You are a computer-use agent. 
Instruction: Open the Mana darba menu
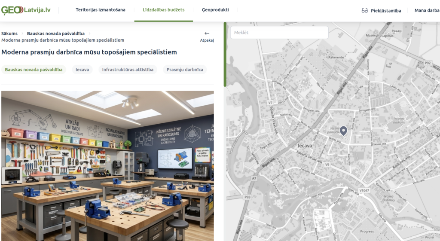click(427, 10)
